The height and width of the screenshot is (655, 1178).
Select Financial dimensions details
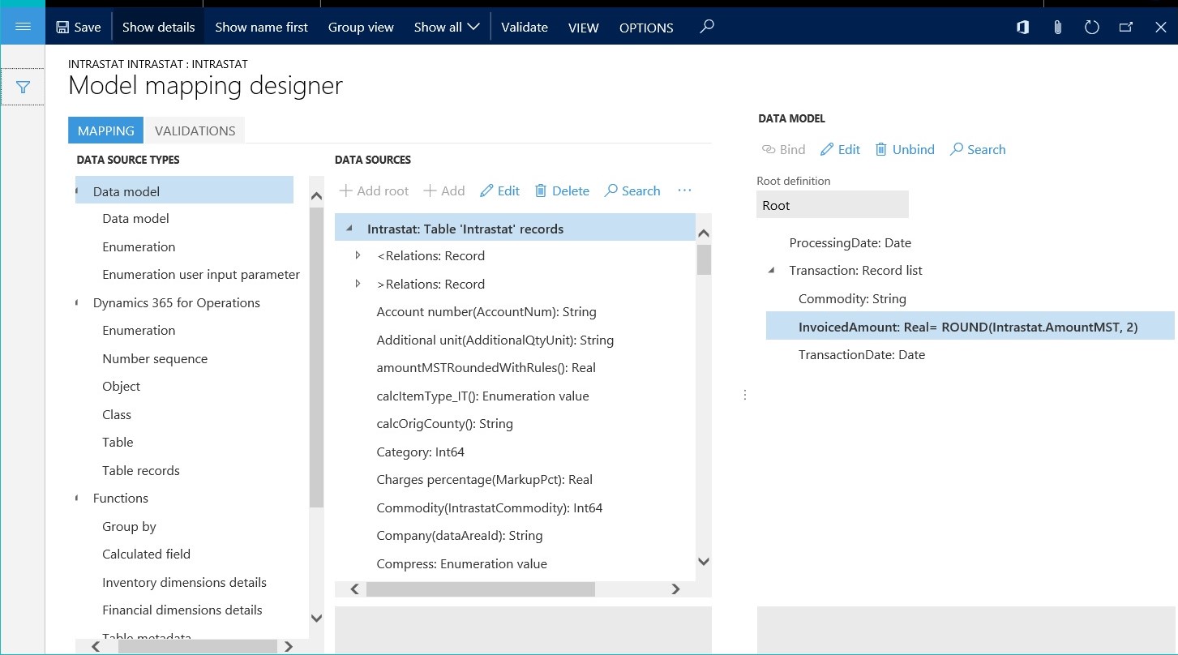pos(182,610)
